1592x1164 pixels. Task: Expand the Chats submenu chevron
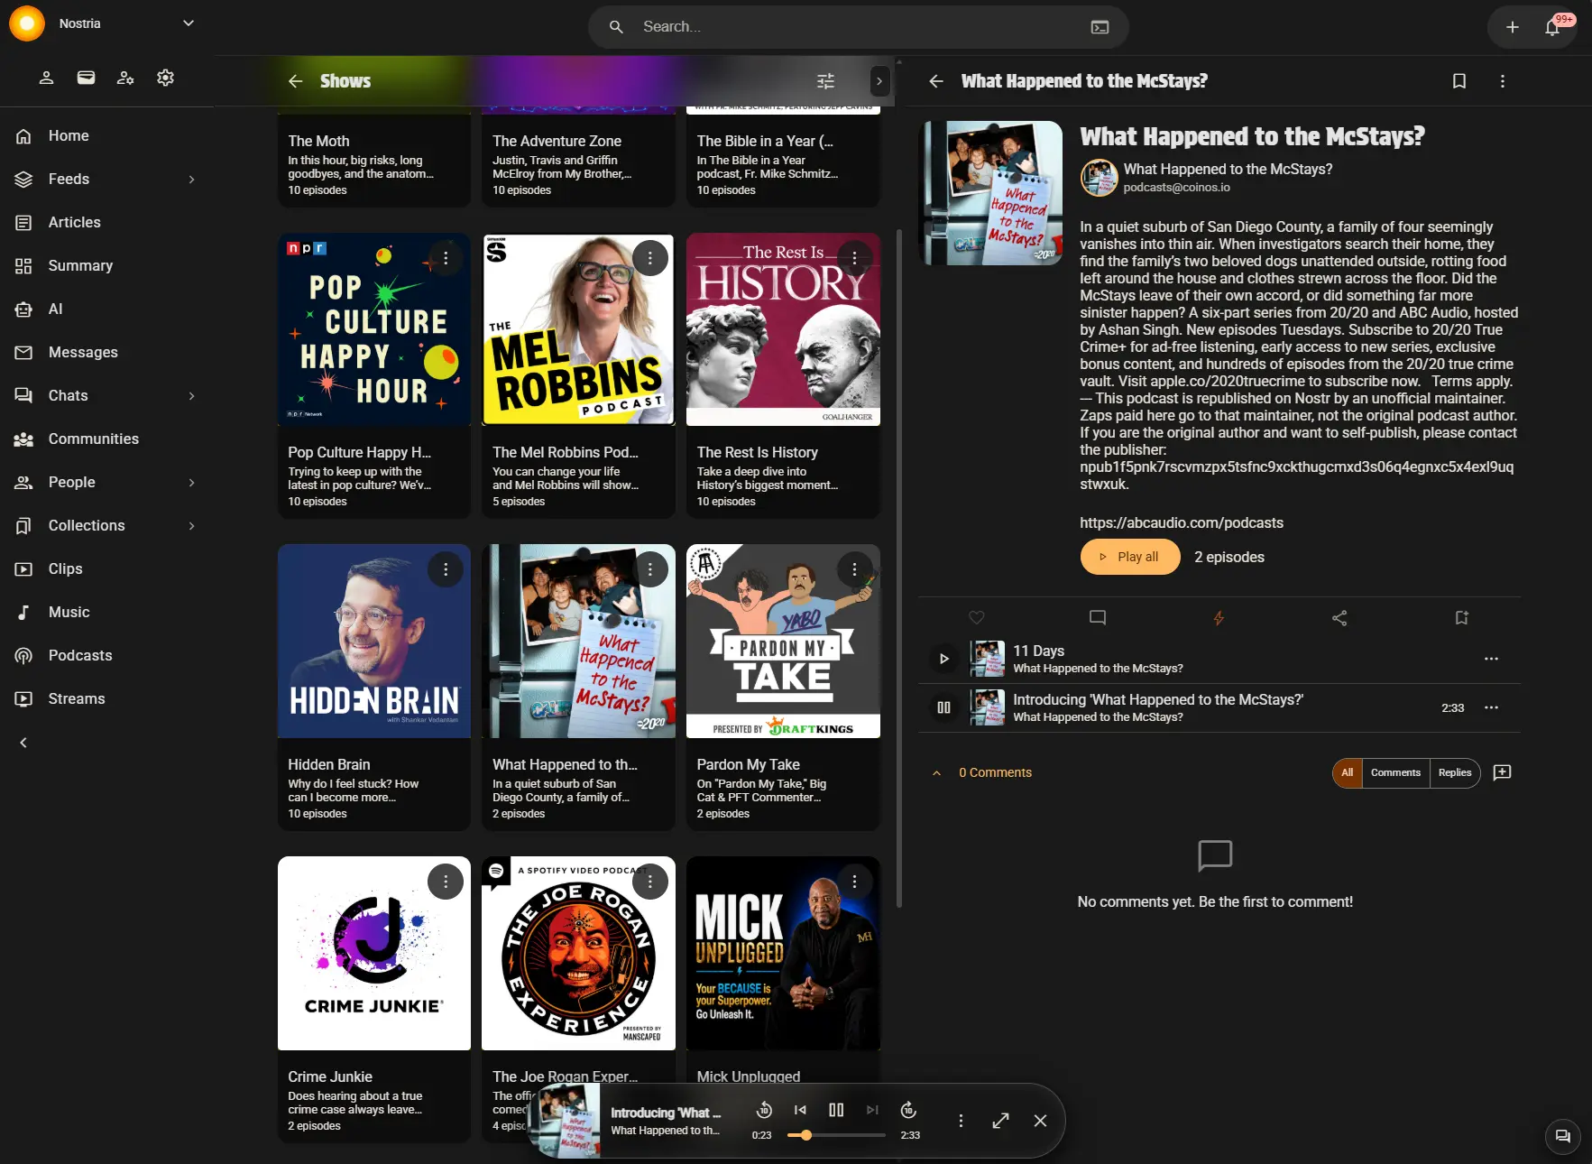click(191, 396)
